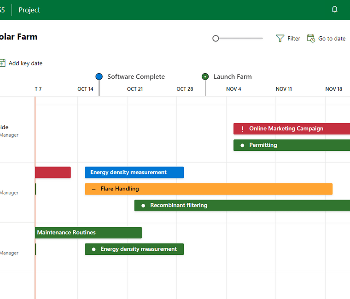350x299 pixels.
Task: Select the green Energy density measurement bar
Action: tap(134, 249)
